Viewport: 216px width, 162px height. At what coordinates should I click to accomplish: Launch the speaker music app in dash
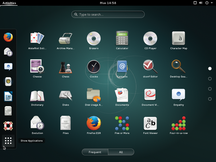(x=8, y=81)
